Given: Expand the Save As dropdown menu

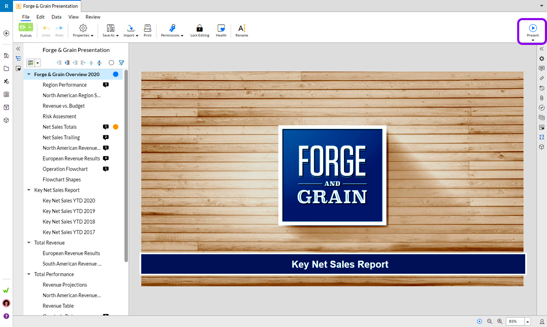Looking at the screenshot, I should [x=111, y=30].
